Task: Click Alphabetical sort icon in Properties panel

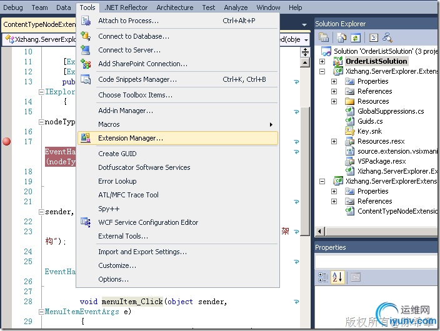Action: click(x=337, y=277)
